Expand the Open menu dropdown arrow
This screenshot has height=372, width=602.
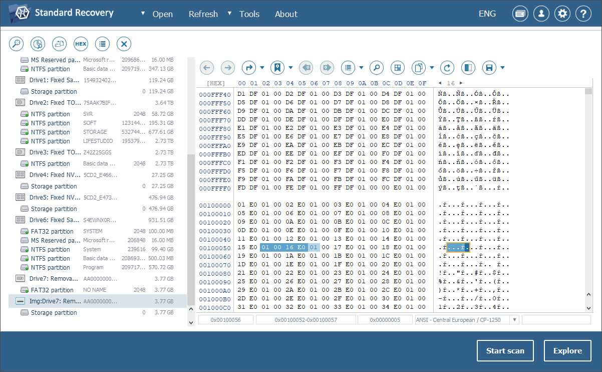coord(143,13)
